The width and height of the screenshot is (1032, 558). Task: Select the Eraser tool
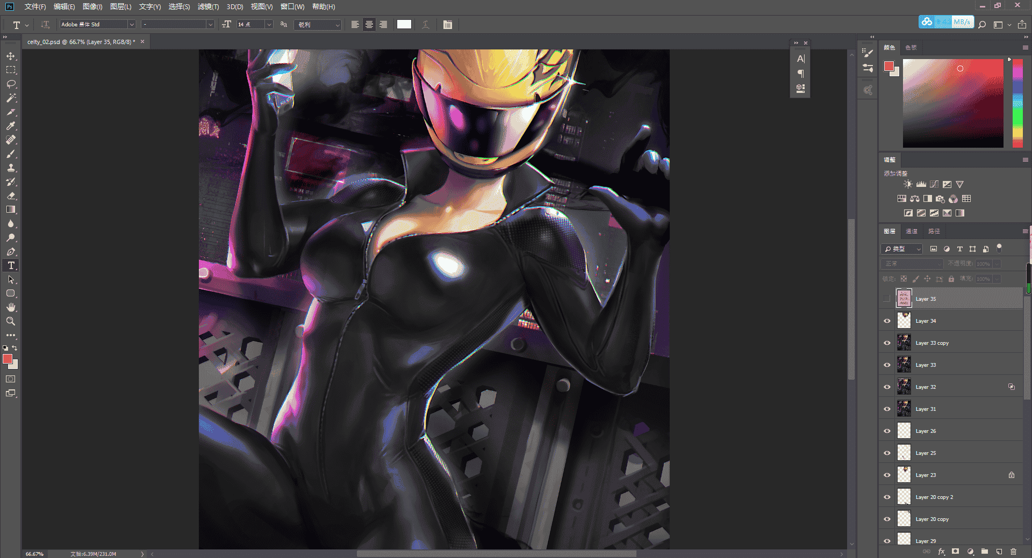[11, 195]
